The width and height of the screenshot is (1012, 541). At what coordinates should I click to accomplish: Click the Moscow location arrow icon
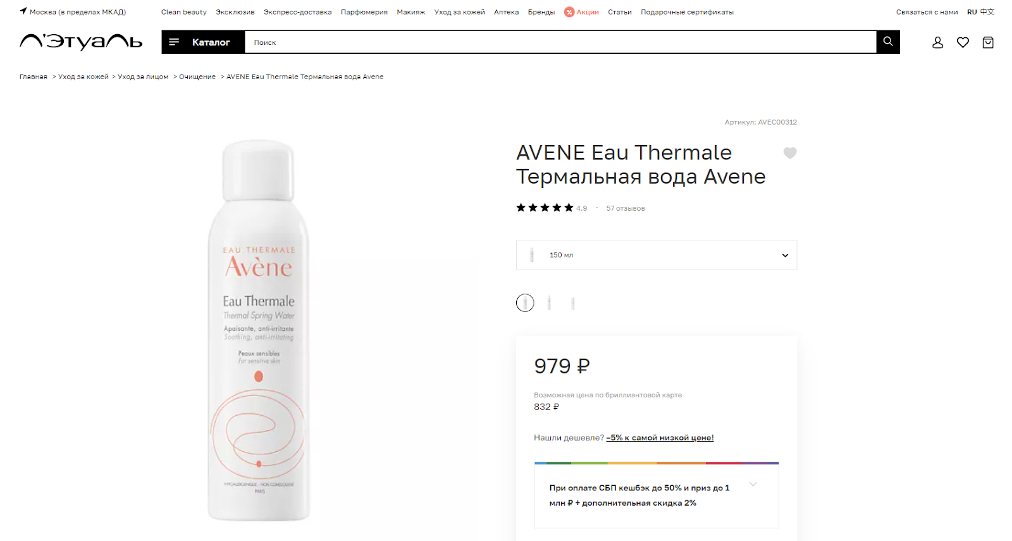pyautogui.click(x=23, y=11)
